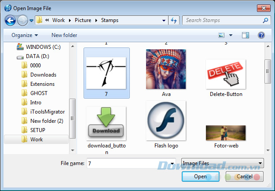Select the Delete-Button image thumbnail

pos(226,74)
